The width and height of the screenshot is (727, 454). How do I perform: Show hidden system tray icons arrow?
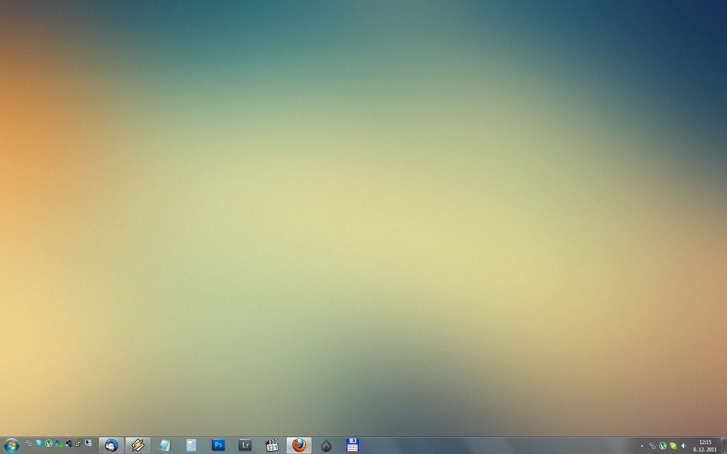(x=642, y=446)
